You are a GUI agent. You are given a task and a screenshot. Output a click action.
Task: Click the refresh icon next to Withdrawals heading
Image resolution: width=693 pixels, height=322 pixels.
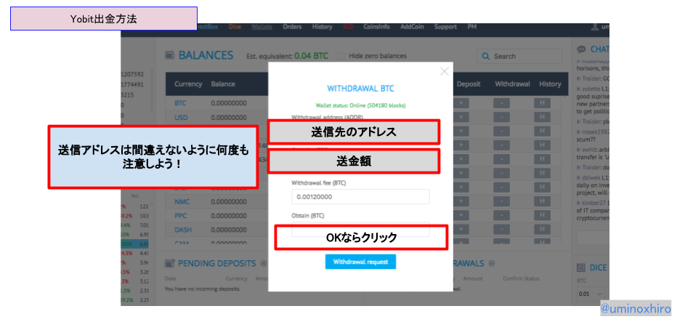(x=492, y=263)
